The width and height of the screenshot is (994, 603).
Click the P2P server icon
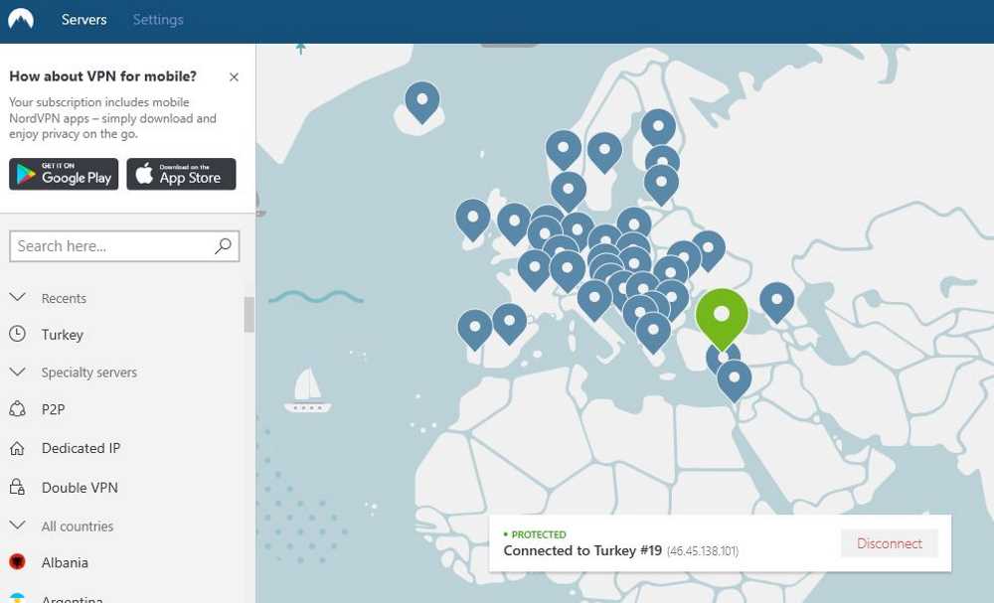coord(17,409)
